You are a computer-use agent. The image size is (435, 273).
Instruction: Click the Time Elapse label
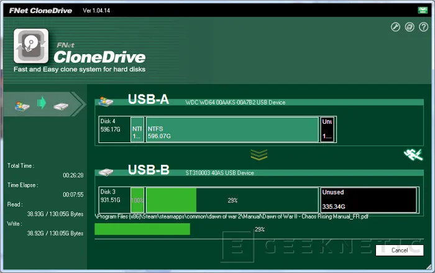point(23,185)
